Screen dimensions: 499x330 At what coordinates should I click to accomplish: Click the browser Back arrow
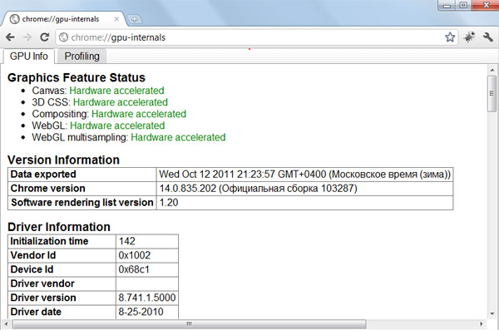[x=10, y=37]
